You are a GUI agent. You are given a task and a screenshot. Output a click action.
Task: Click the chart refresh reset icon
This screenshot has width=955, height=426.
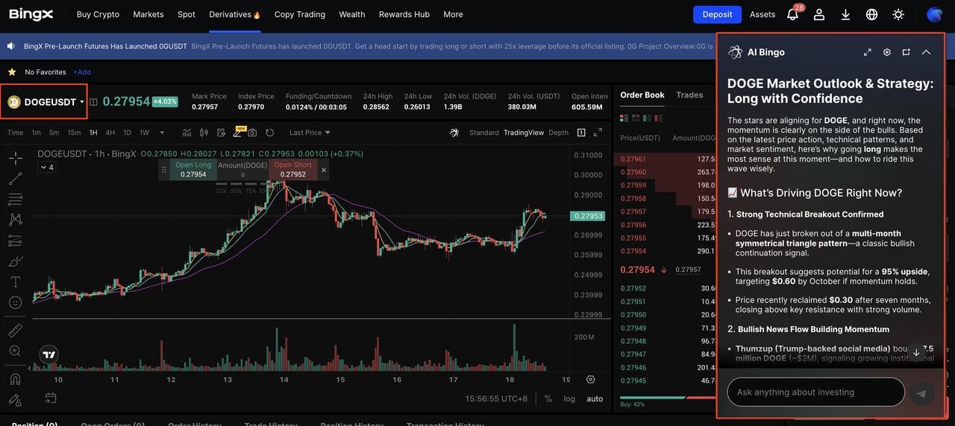tap(269, 133)
